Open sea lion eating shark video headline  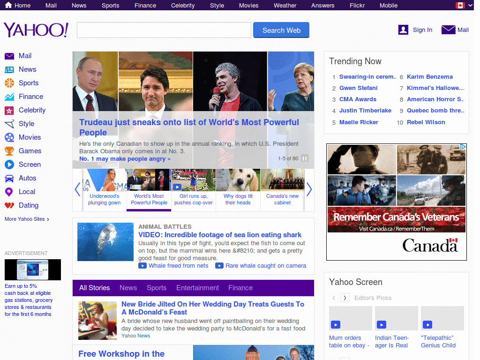click(x=220, y=235)
